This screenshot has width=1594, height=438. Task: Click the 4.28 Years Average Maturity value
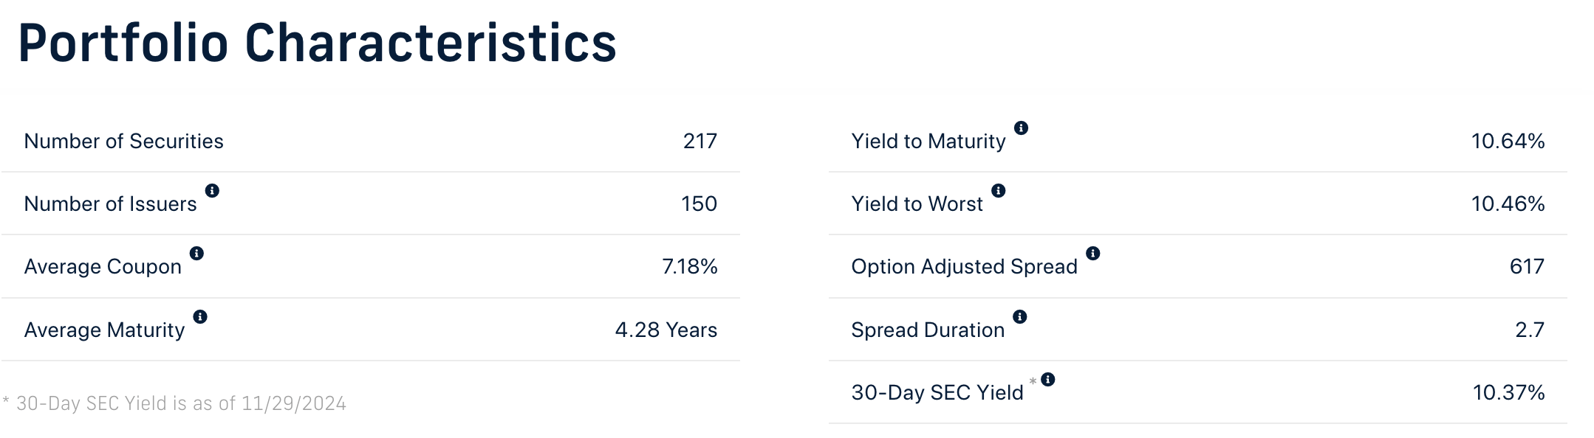pos(665,330)
